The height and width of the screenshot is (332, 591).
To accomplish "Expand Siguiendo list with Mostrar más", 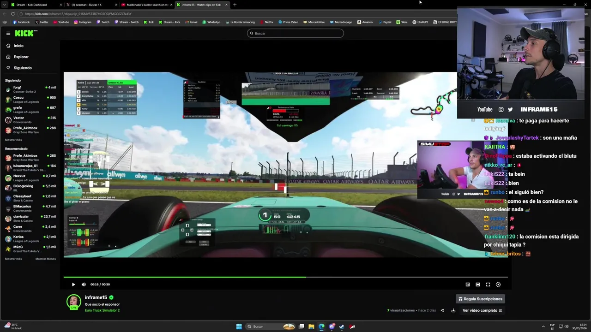I will point(13,140).
